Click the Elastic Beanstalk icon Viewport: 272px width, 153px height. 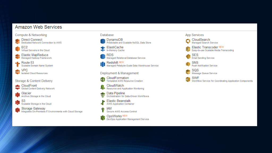point(103,102)
